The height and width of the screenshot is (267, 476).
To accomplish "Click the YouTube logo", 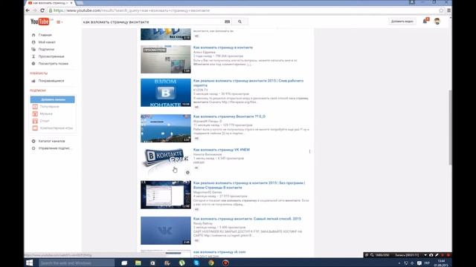I will click(x=39, y=22).
